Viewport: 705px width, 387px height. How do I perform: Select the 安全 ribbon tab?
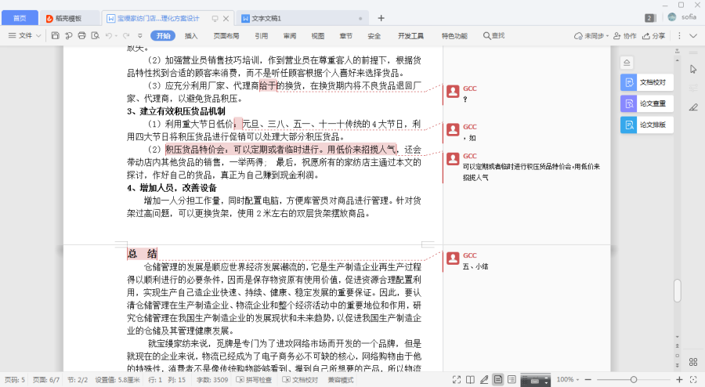tap(374, 35)
